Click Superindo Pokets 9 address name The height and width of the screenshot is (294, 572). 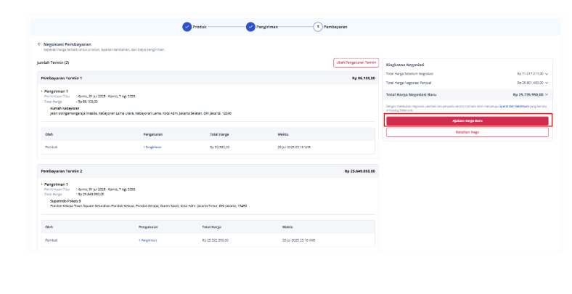click(65, 201)
